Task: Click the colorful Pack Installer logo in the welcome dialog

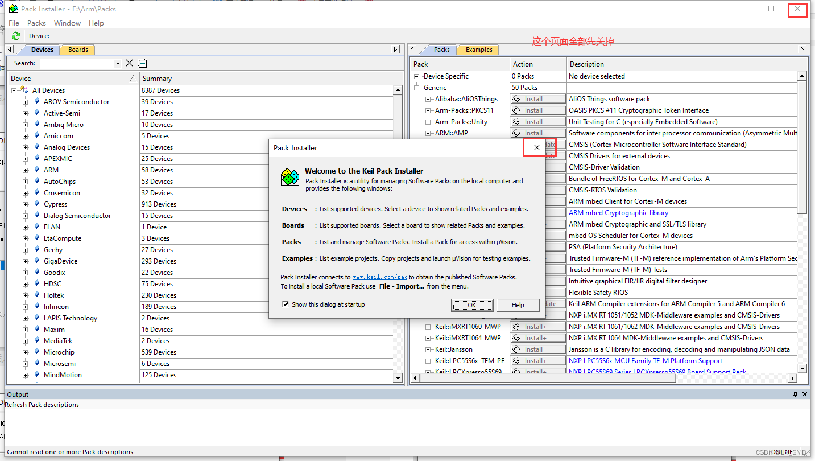Action: tap(290, 177)
